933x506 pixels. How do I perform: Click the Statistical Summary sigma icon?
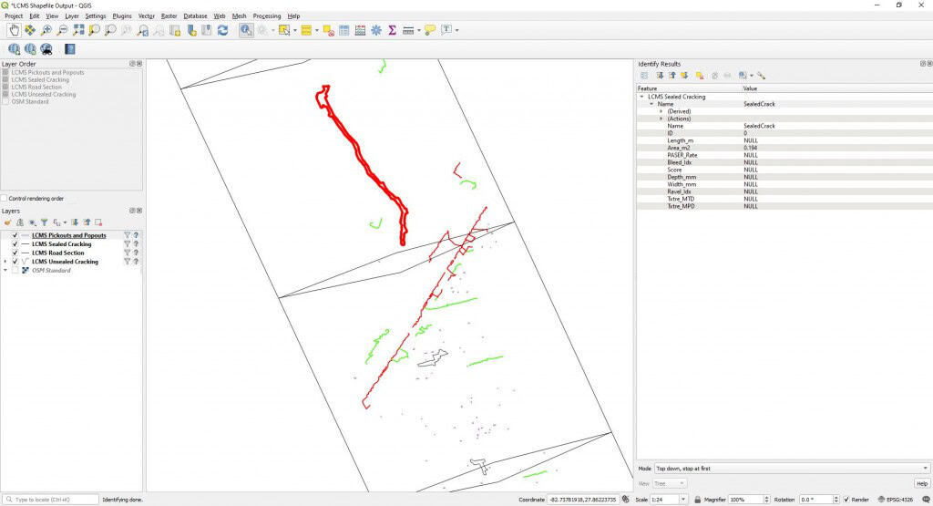[392, 30]
